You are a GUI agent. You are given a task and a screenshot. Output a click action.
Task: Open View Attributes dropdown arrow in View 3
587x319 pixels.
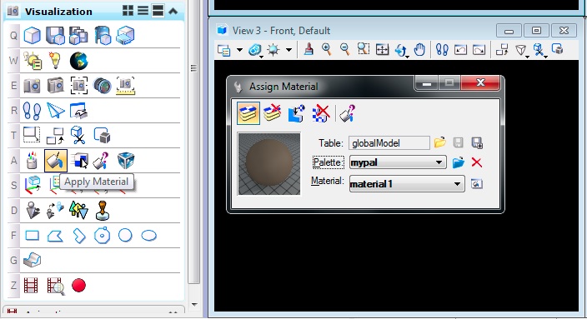point(239,50)
